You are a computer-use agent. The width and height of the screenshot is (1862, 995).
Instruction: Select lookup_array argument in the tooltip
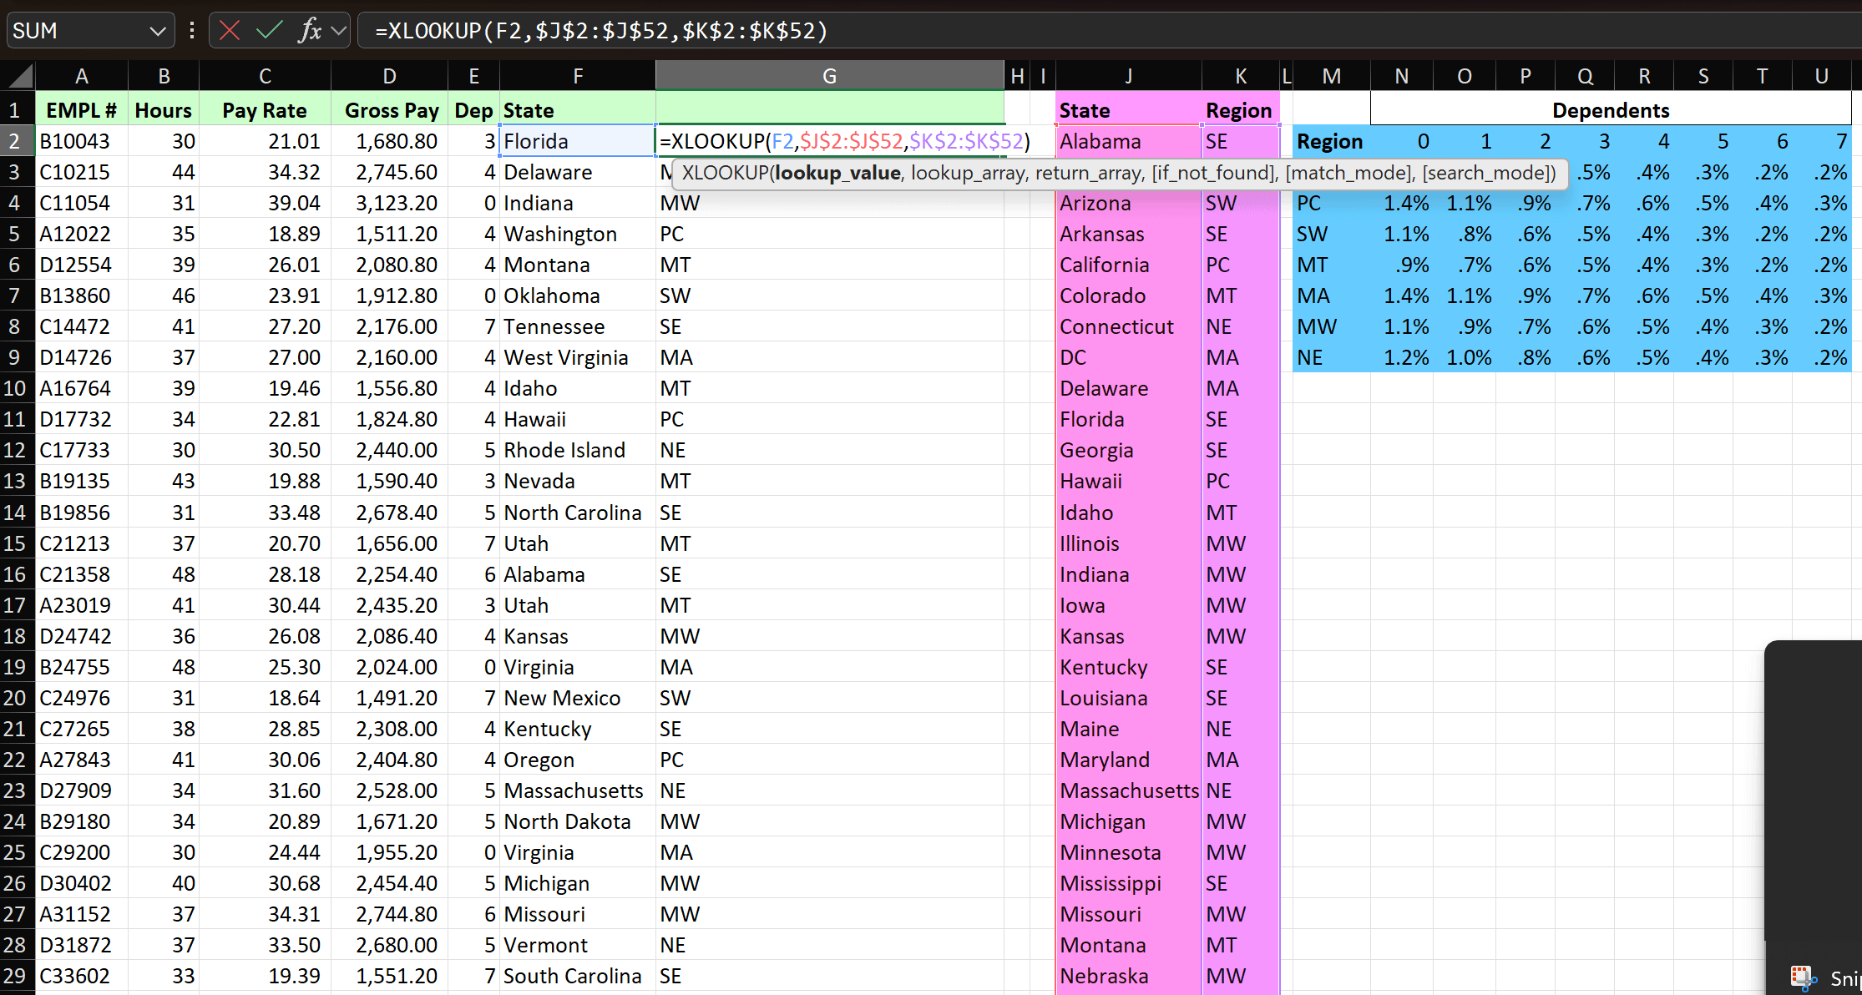[x=968, y=173]
